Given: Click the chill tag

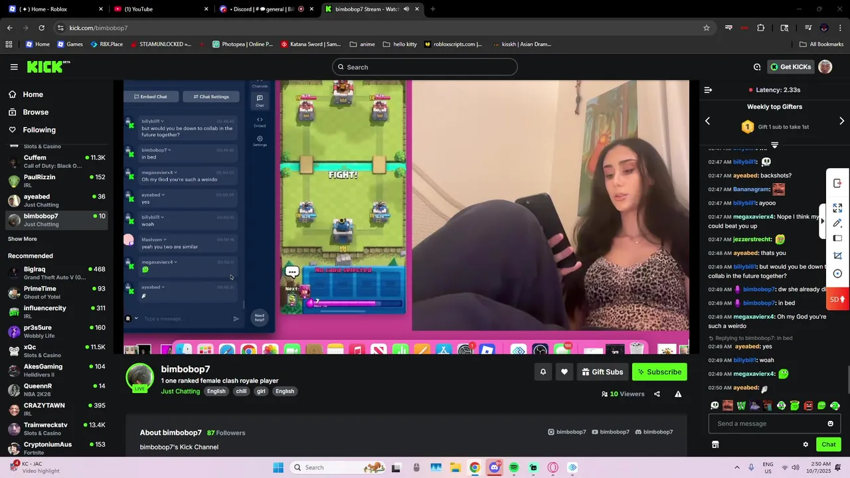Looking at the screenshot, I should point(241,392).
